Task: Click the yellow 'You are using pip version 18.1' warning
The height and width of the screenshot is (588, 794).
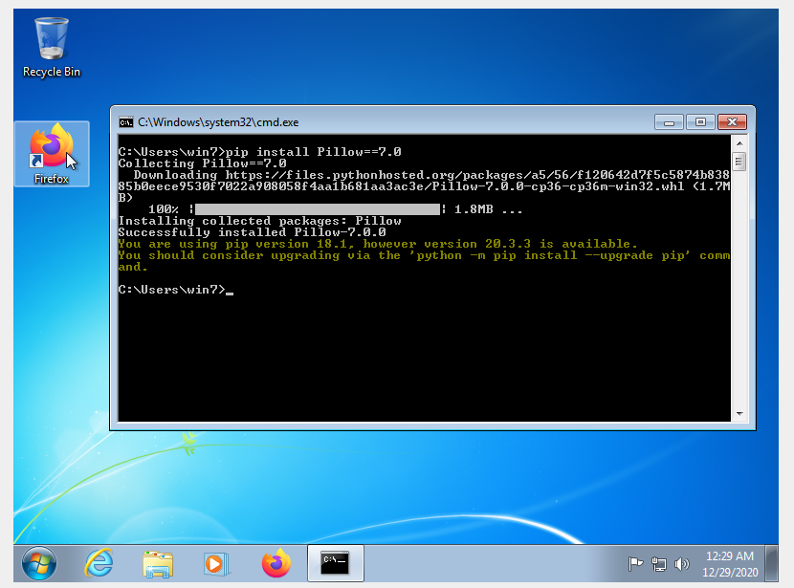Action: pos(378,244)
